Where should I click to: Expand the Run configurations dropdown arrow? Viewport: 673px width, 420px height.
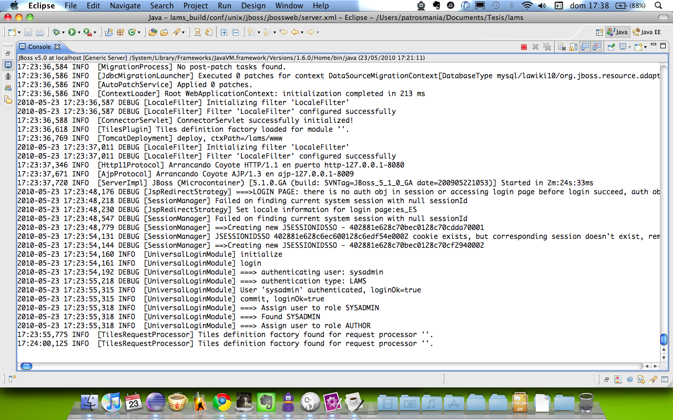[79, 33]
